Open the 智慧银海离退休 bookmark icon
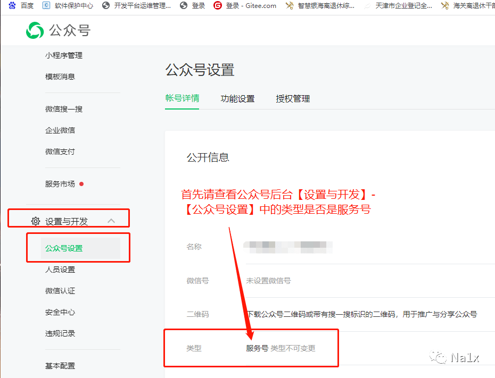The height and width of the screenshot is (378, 495). point(290,6)
